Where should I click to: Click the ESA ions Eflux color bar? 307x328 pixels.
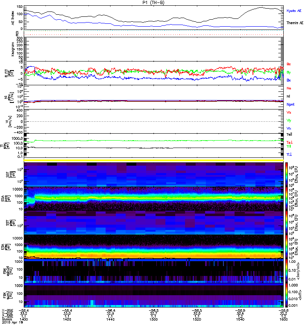coord(287,198)
